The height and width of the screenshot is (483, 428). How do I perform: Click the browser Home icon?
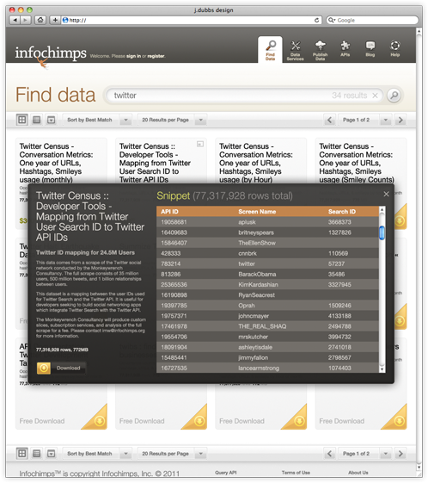click(x=40, y=21)
